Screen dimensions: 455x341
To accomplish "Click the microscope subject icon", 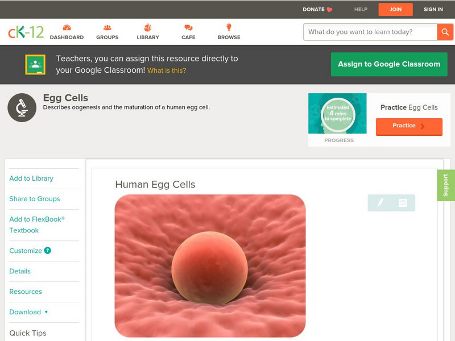I will tap(22, 107).
